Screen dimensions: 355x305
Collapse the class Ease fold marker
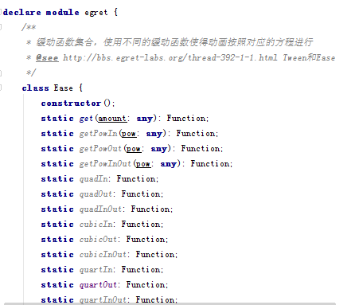pyautogui.click(x=1, y=88)
